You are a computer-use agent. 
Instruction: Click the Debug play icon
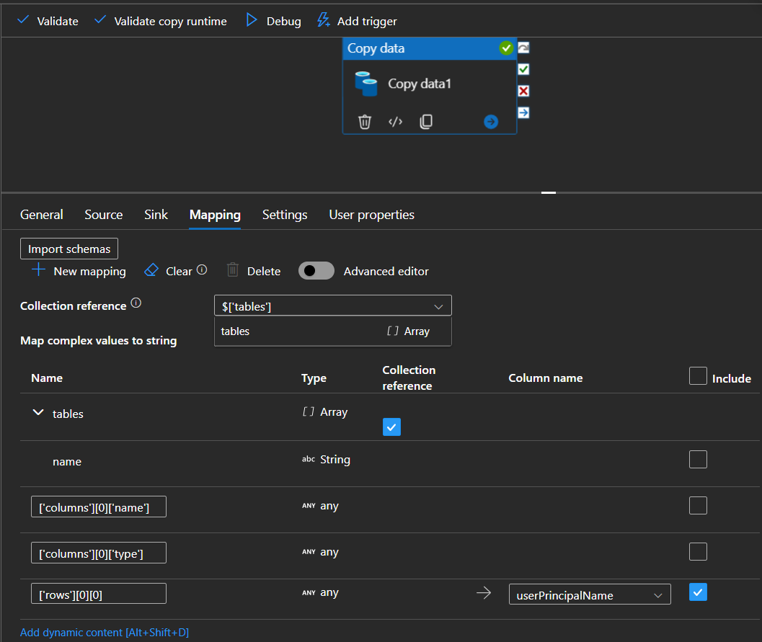coord(252,21)
